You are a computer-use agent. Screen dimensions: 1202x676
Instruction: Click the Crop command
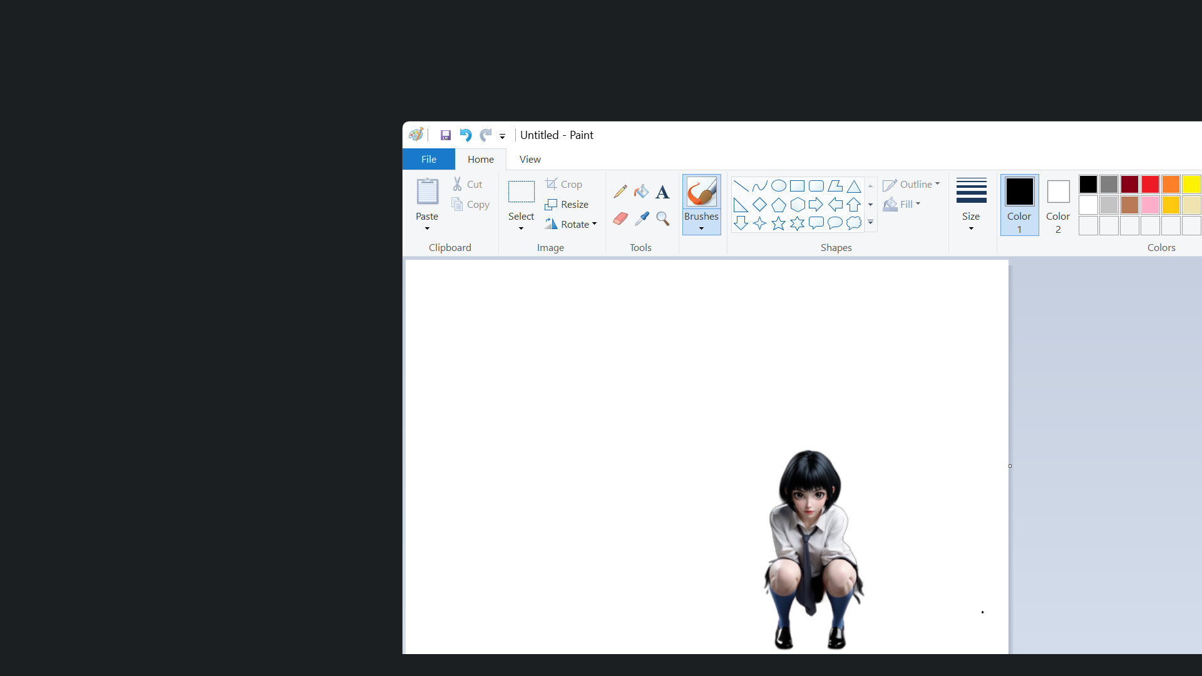point(564,184)
